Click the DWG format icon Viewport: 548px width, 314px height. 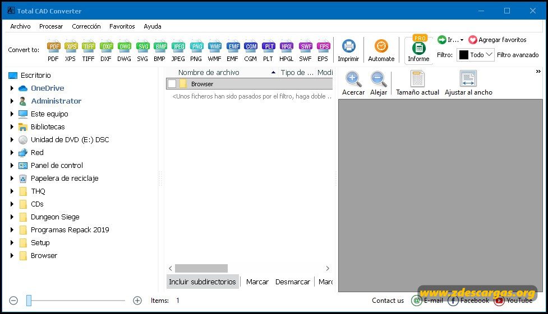tap(125, 51)
